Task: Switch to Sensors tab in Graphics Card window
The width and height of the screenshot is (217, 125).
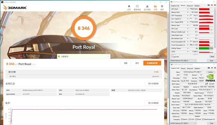Action: click(x=183, y=68)
